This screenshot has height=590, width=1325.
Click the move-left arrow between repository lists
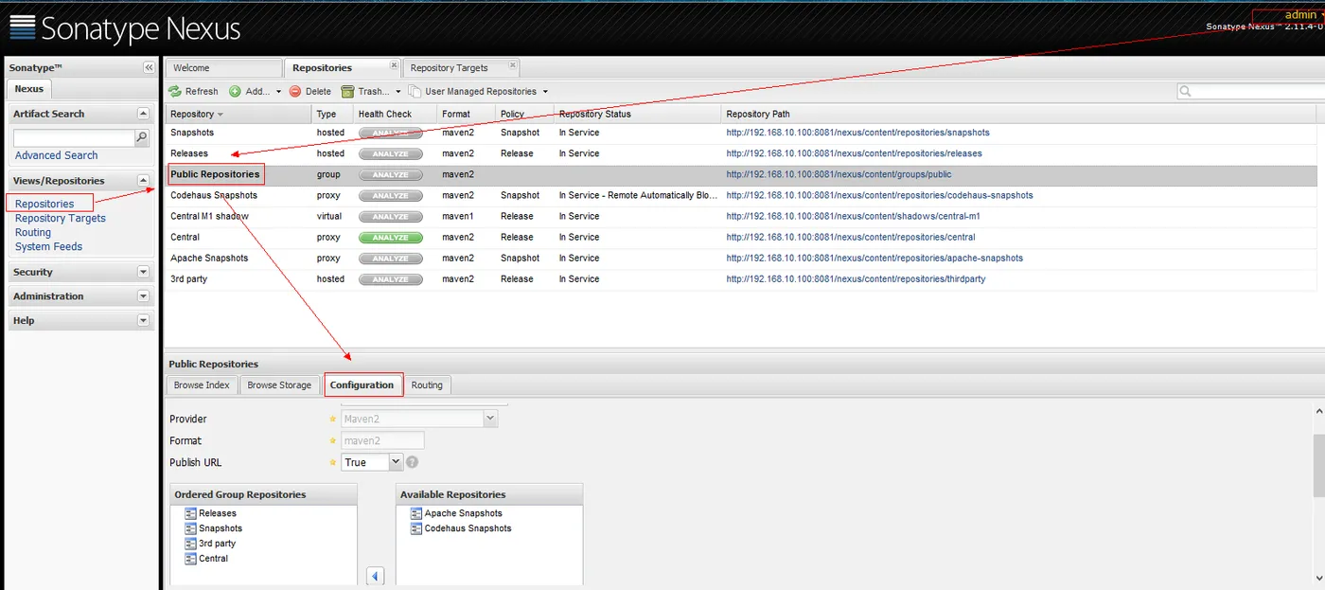pos(376,576)
